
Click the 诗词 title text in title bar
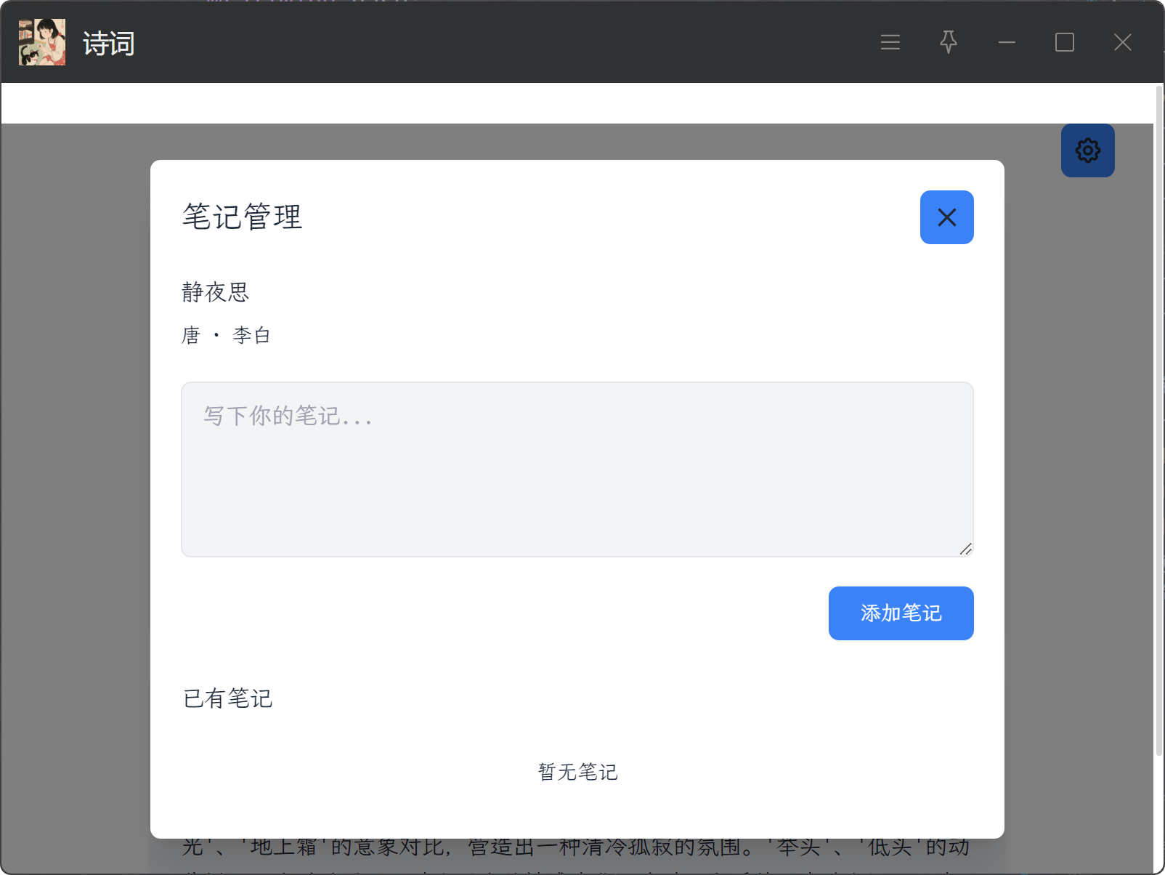tap(109, 44)
